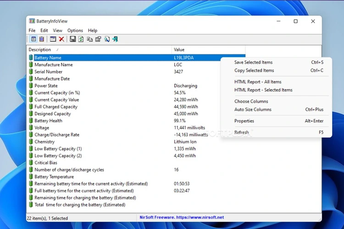Pick Choose Columns from context menu
The width and height of the screenshot is (344, 229).
click(x=277, y=101)
